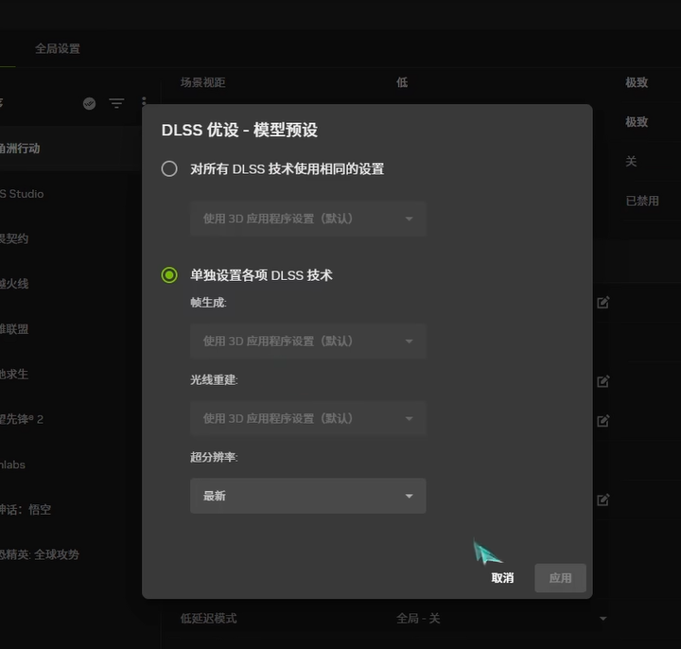The height and width of the screenshot is (649, 681).
Task: Open the filter lines icon in the sidebar
Action: [x=116, y=103]
